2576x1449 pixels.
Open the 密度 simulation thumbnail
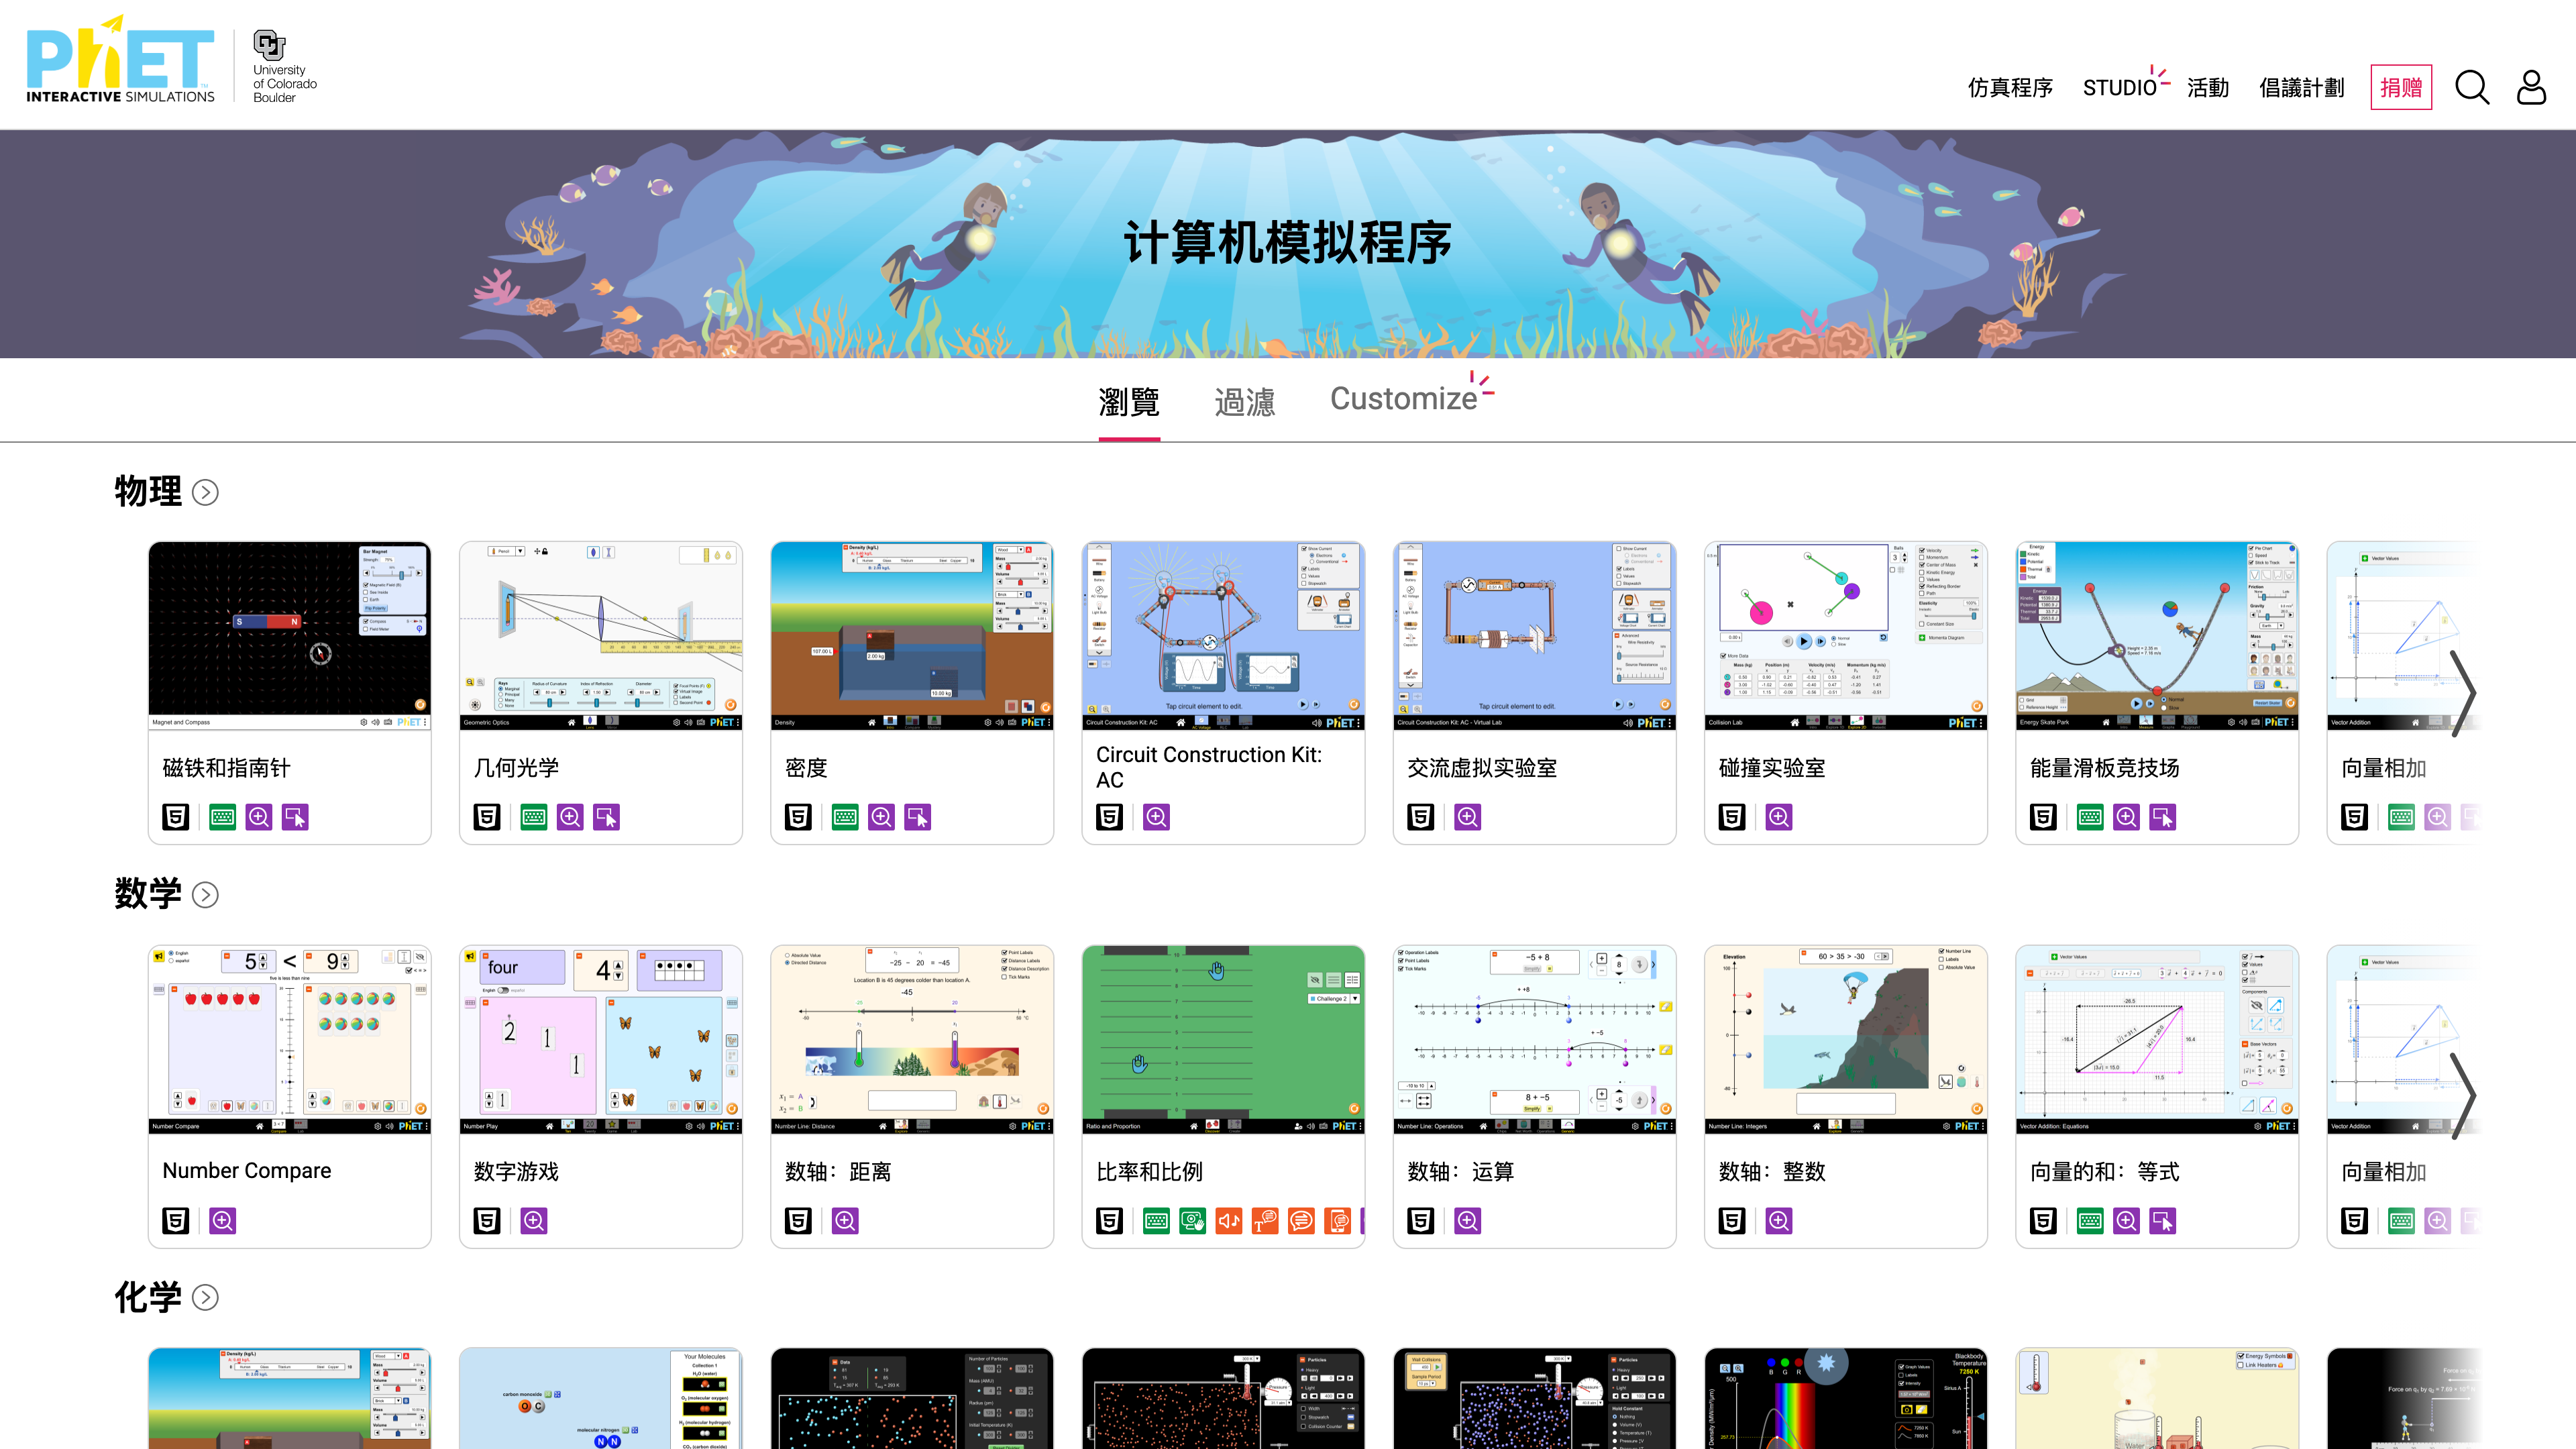coord(912,636)
